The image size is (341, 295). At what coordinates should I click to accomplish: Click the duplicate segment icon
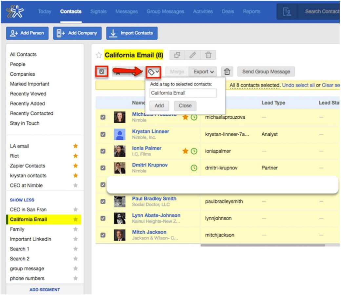pyautogui.click(x=177, y=55)
